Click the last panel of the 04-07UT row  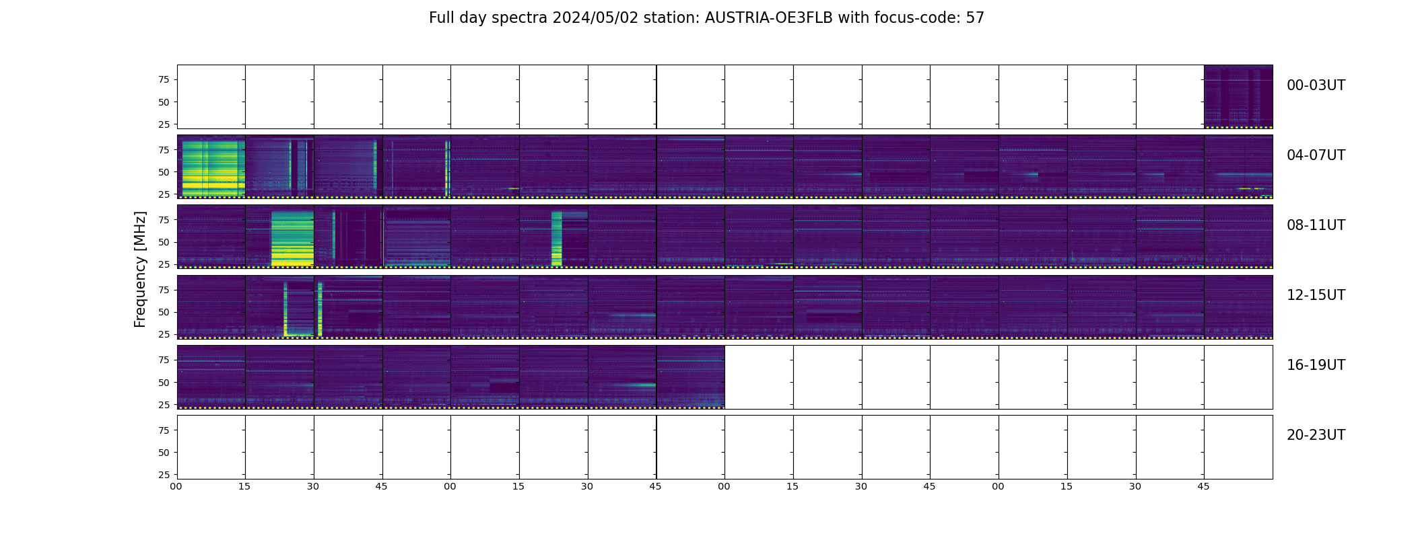[1238, 167]
